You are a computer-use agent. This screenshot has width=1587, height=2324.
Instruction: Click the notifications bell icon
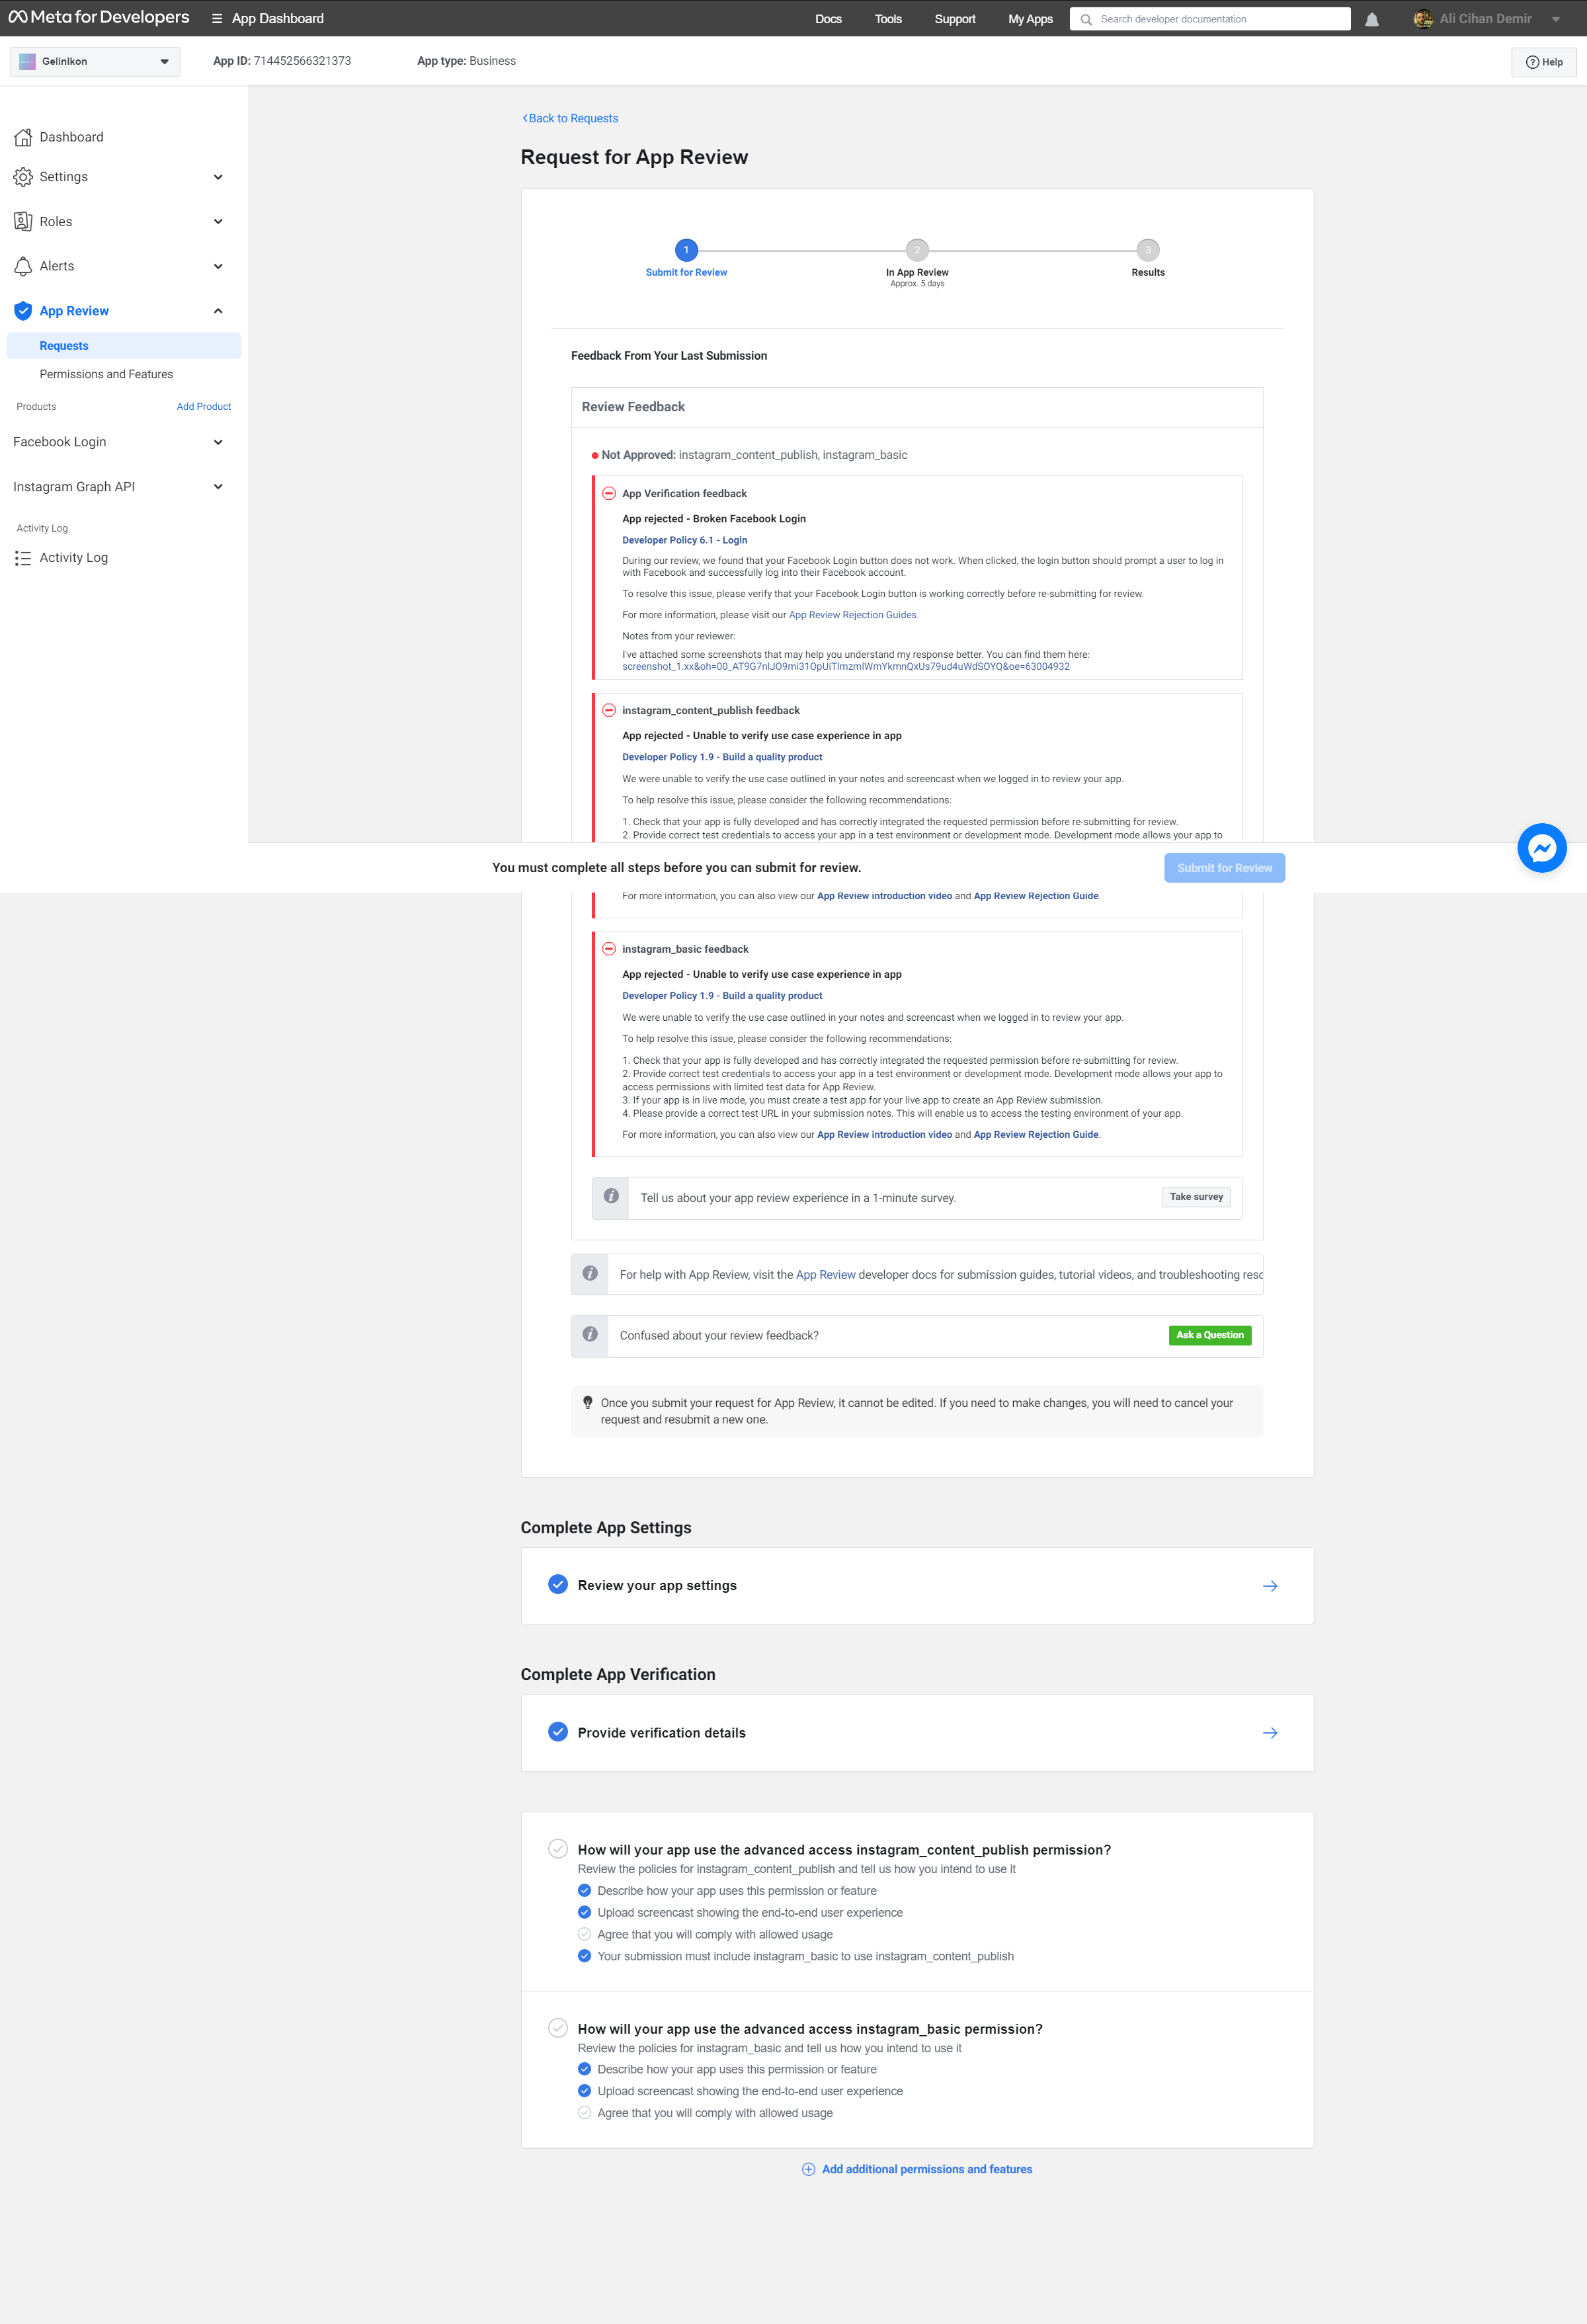(1372, 19)
